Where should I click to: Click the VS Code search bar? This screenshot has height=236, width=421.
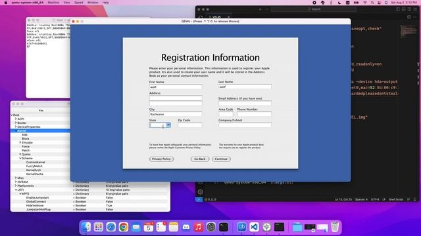[314, 9]
